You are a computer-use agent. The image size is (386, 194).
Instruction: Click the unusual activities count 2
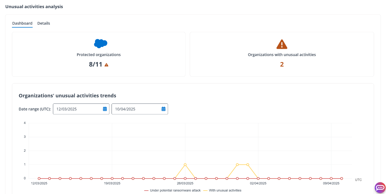282,64
